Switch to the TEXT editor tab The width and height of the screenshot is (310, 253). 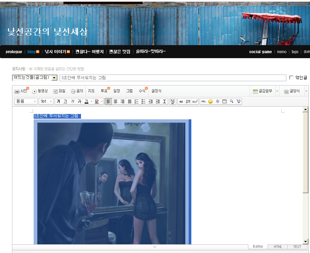[x=297, y=247]
